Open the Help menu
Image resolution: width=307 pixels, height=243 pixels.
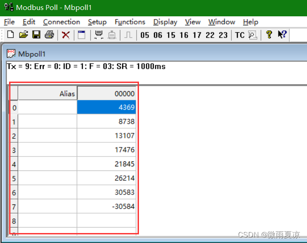pyautogui.click(x=251, y=22)
